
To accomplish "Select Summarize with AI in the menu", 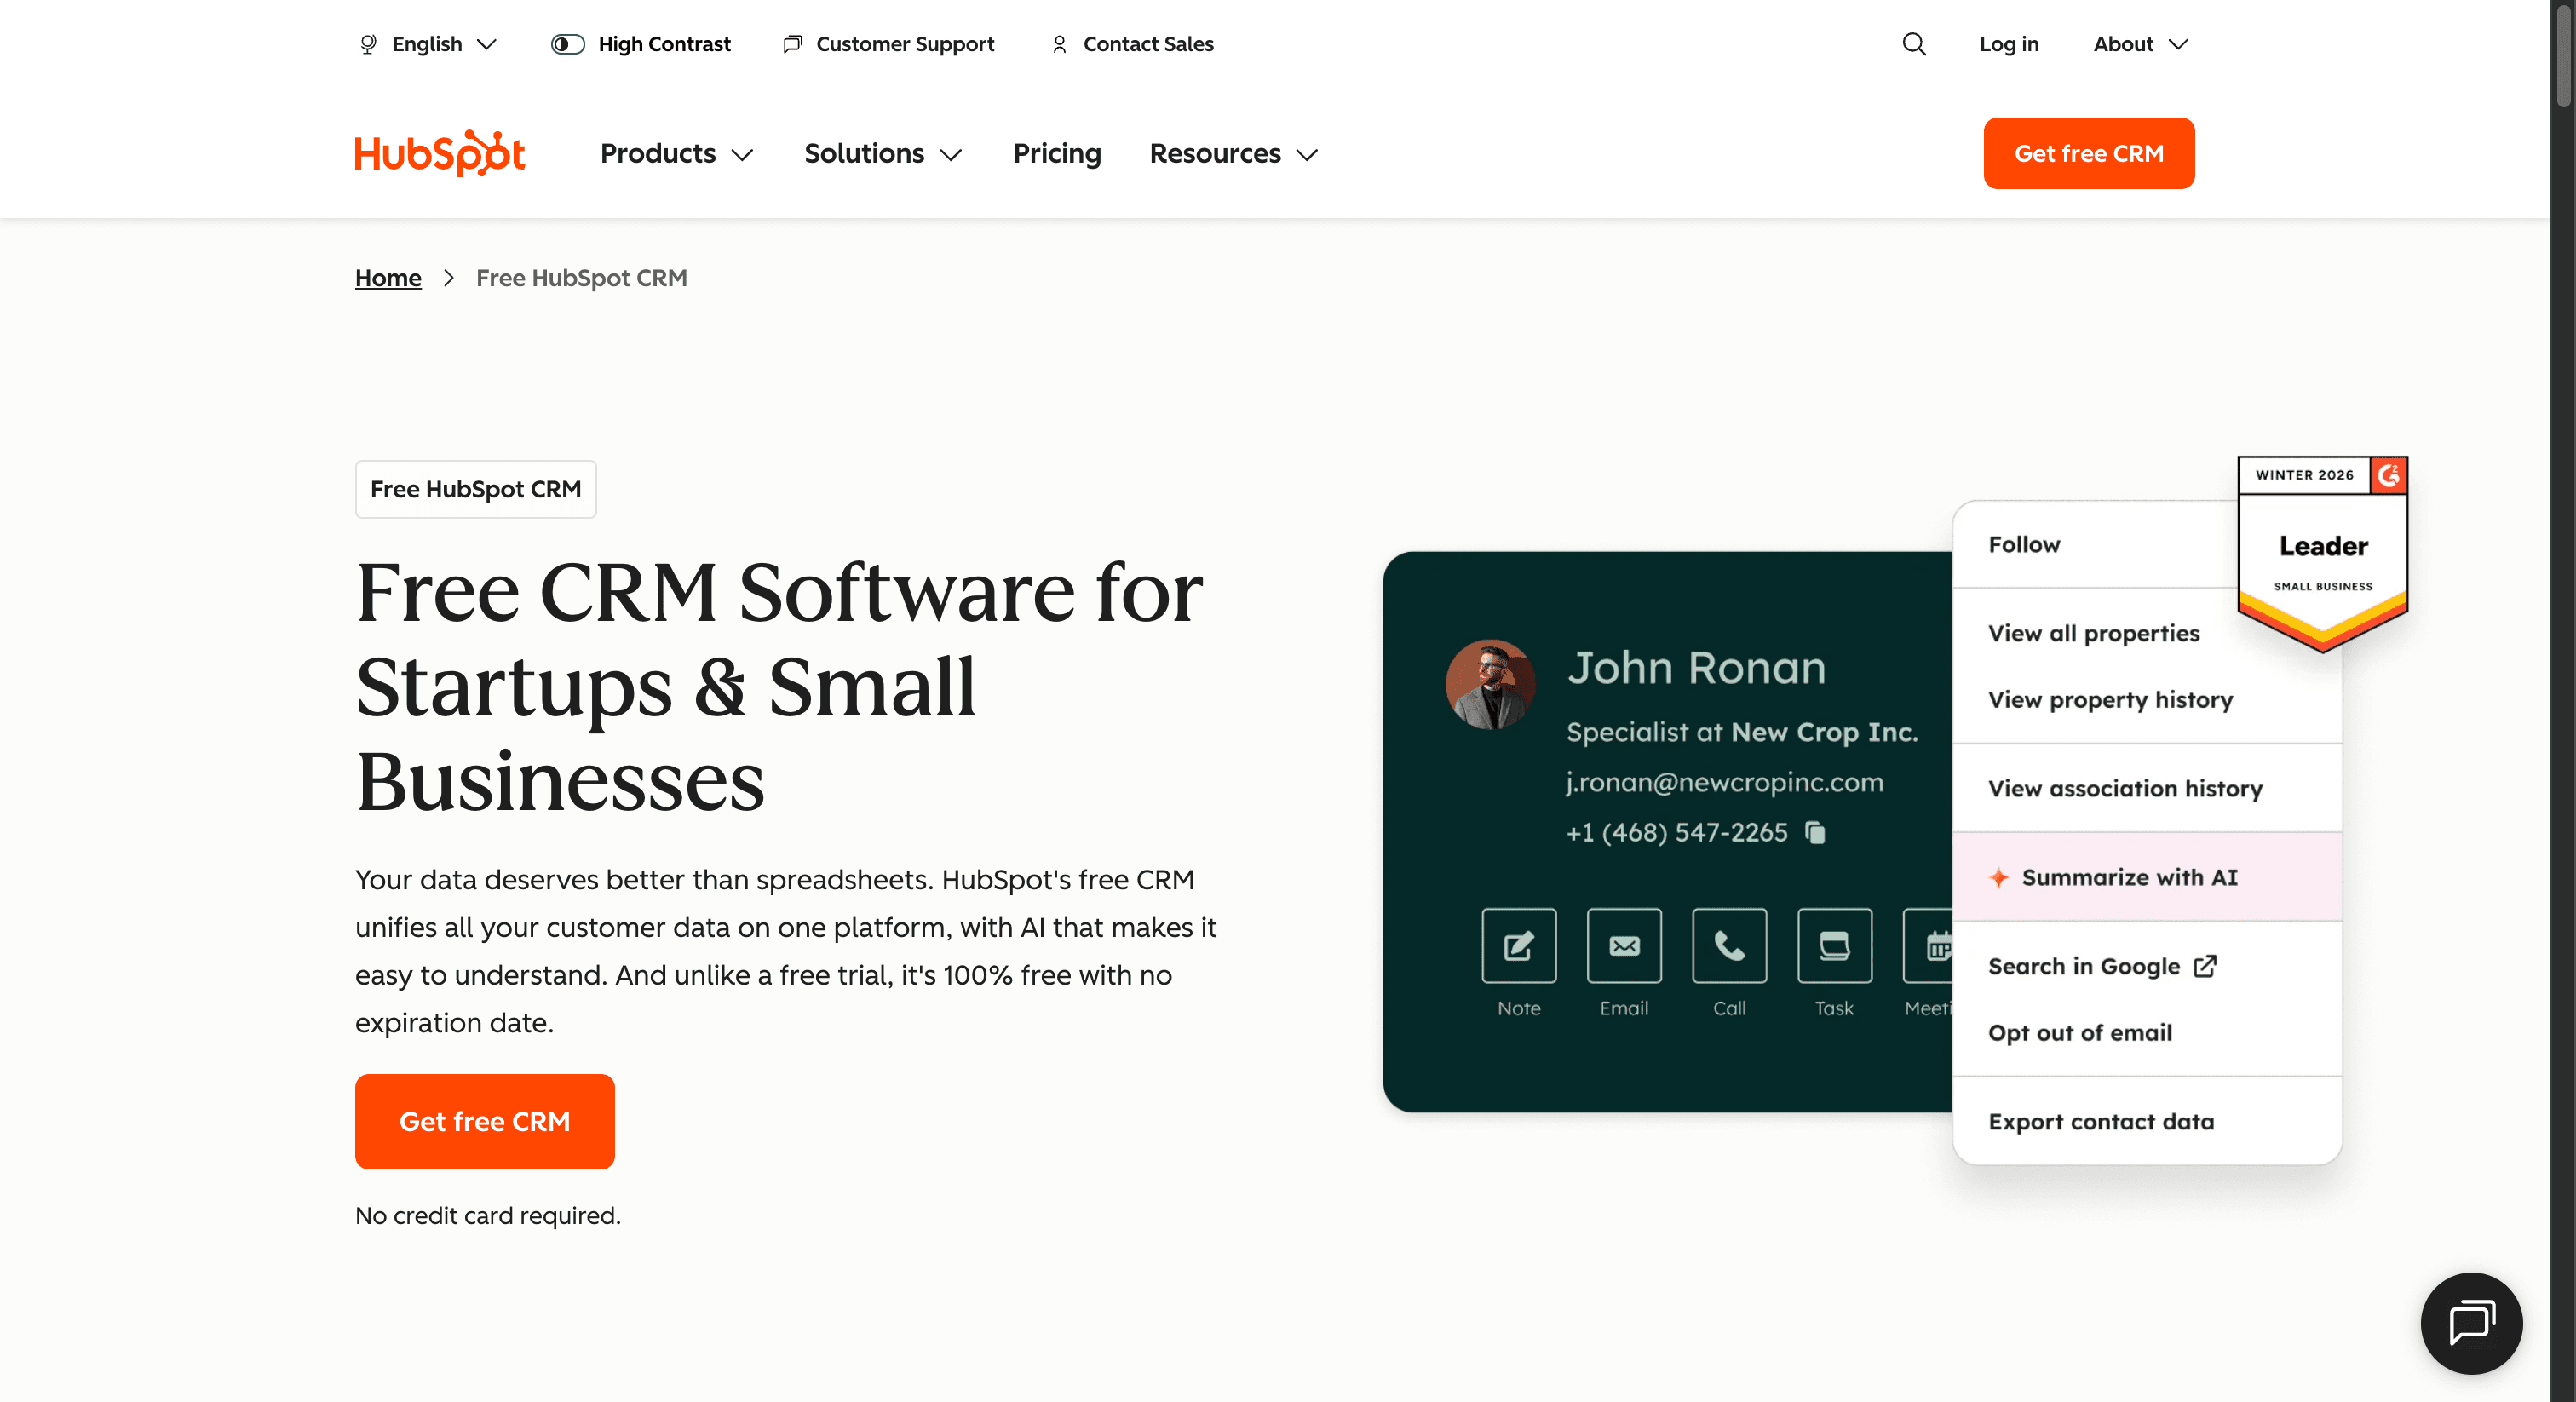I will [x=2130, y=877].
